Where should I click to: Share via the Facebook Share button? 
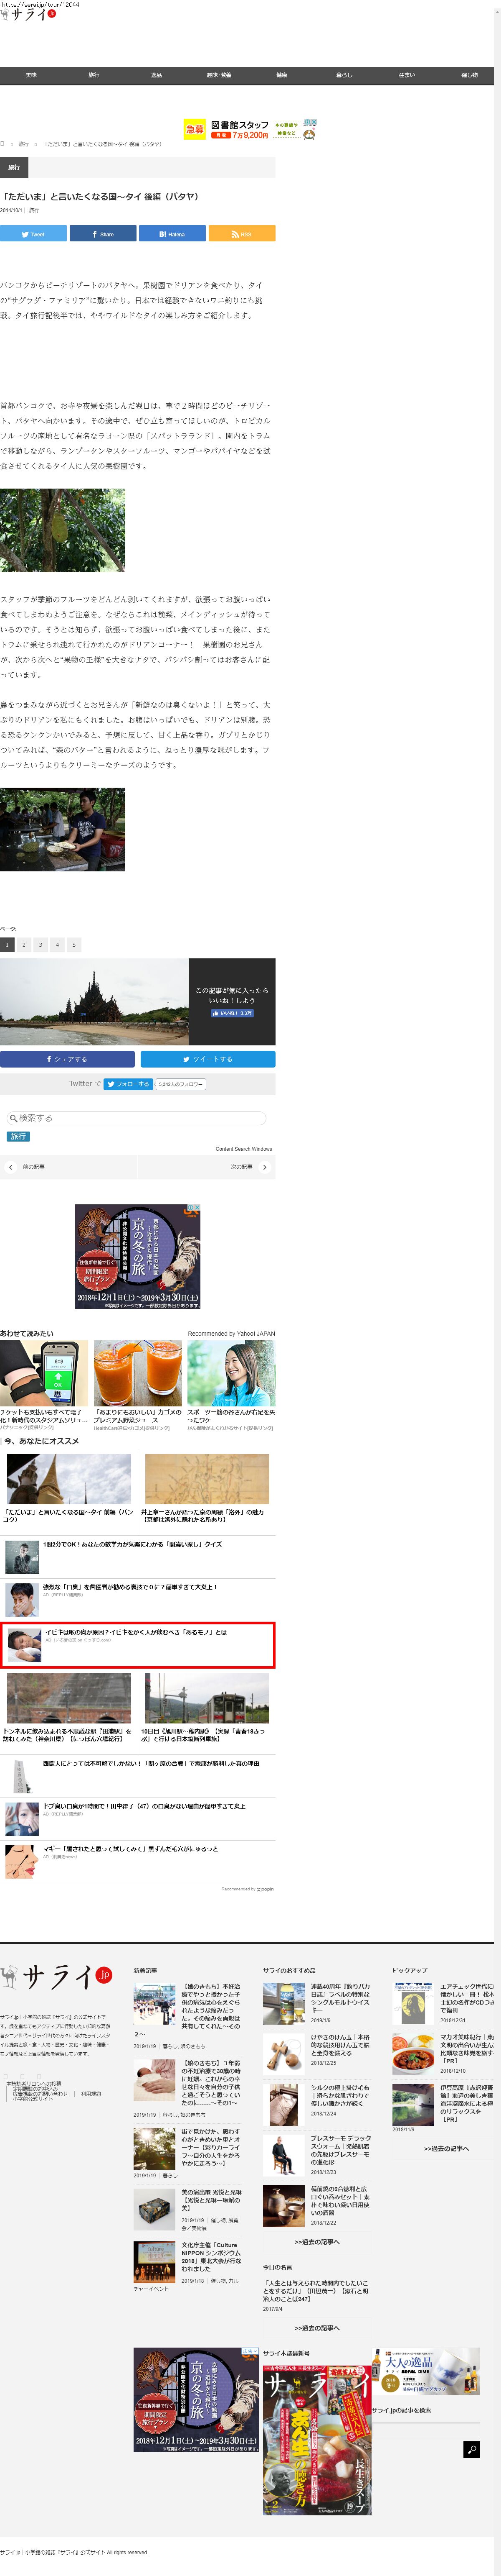coord(103,234)
